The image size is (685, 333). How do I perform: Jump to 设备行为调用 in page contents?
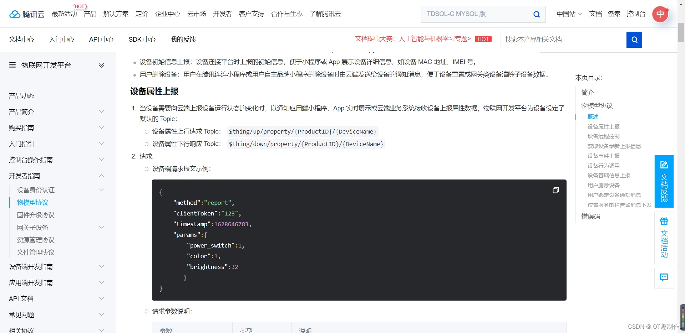[x=604, y=166]
